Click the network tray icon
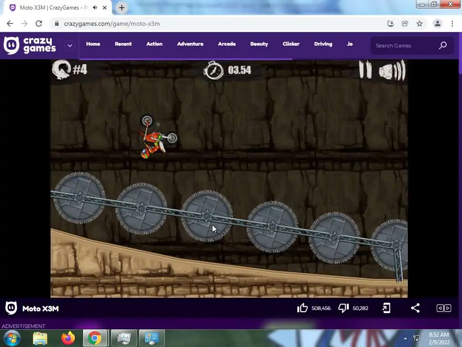Screen dimensions: 462x347 tap(416, 338)
